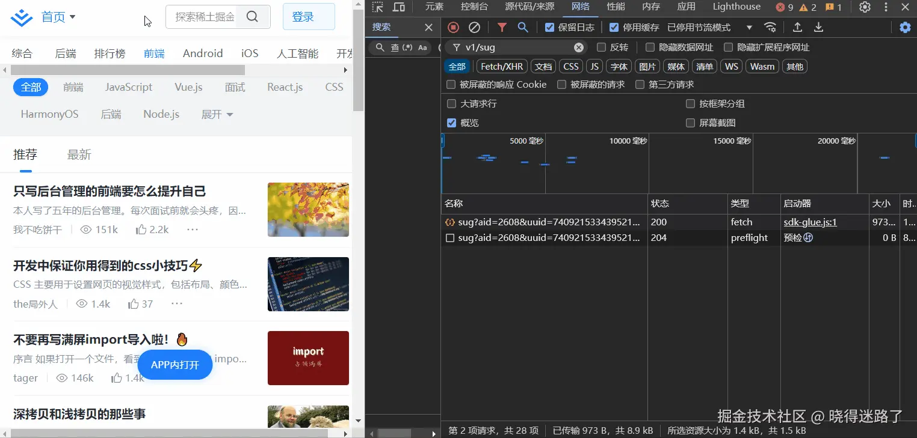Stop recording network log button

(x=454, y=27)
